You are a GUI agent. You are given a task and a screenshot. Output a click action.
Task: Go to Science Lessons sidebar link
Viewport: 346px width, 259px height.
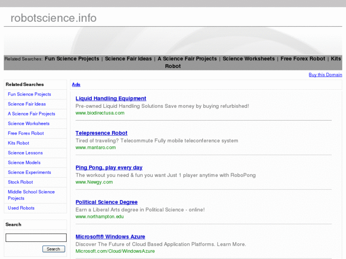[x=25, y=153]
